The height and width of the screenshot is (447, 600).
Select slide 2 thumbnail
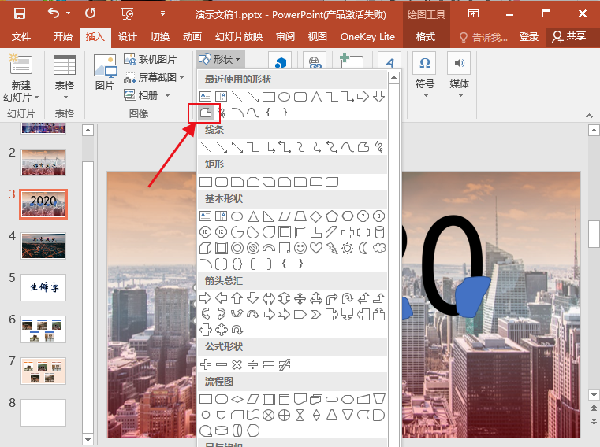pyautogui.click(x=43, y=162)
